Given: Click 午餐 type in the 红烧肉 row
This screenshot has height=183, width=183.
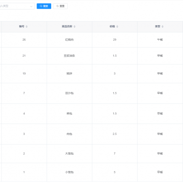Looking at the screenshot, I should pos(160,40).
